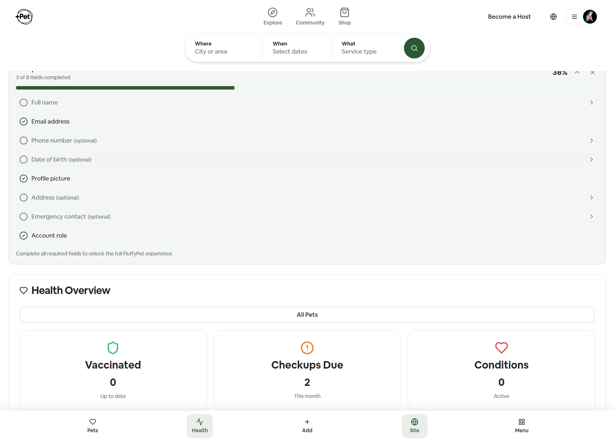Click the Where city or area field
The height and width of the screenshot is (440, 615).
click(223, 48)
